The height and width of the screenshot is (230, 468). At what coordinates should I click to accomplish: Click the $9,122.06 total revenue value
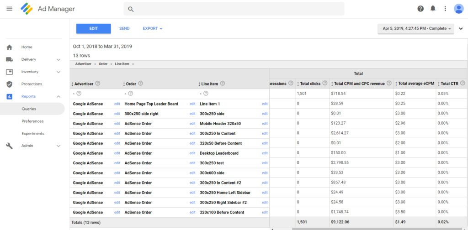[x=340, y=222]
